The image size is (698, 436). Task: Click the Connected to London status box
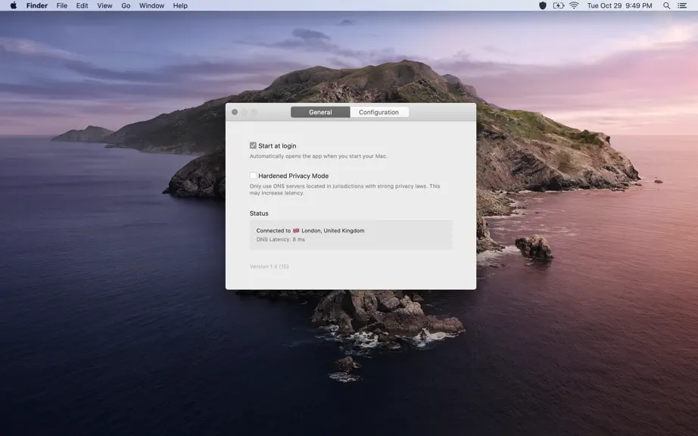(x=351, y=235)
